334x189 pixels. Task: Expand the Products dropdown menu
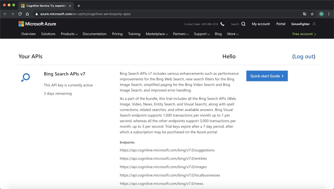(x=69, y=34)
